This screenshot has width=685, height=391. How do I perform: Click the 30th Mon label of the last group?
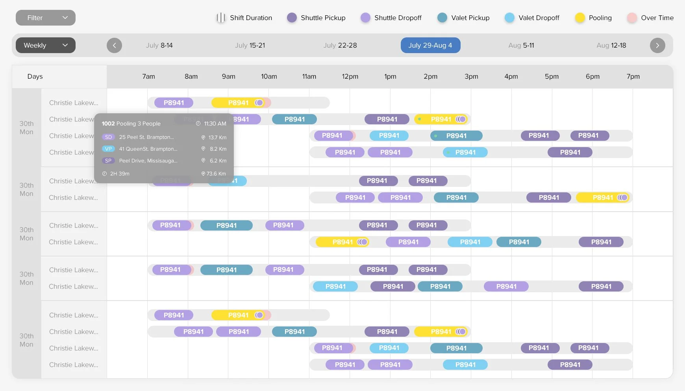pos(26,340)
